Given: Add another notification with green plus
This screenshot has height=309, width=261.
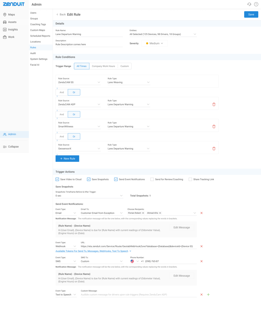Looking at the screenshot, I should [x=208, y=295].
